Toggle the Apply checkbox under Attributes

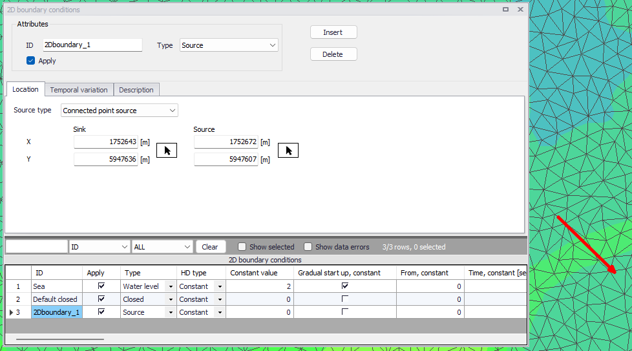point(30,61)
